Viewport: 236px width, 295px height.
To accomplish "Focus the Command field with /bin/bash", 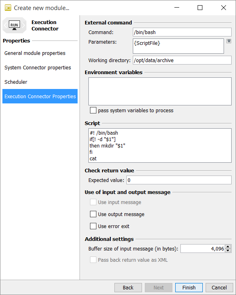I will (x=182, y=32).
